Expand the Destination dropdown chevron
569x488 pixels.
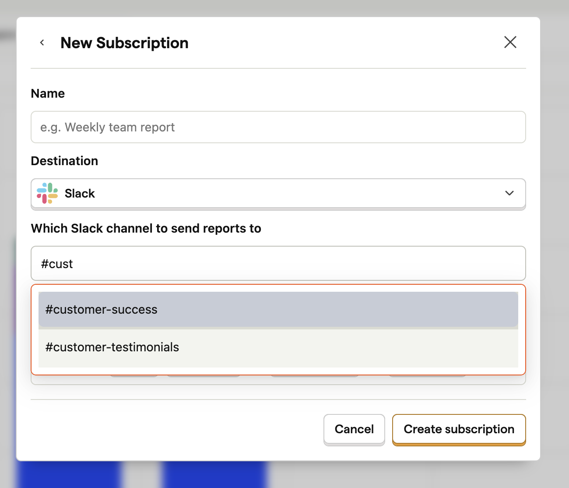point(509,193)
